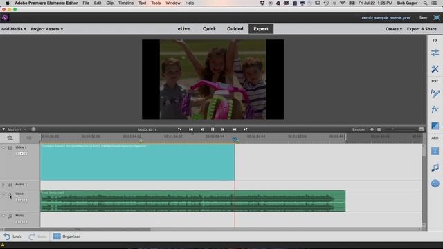Open the Clip menu
443x249 pixels.
[x=109, y=3]
